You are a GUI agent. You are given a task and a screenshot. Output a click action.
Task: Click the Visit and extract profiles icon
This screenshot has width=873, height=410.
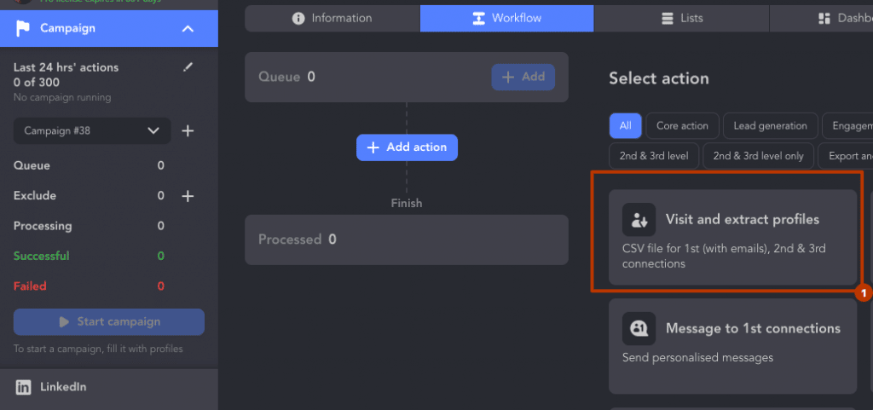(639, 220)
